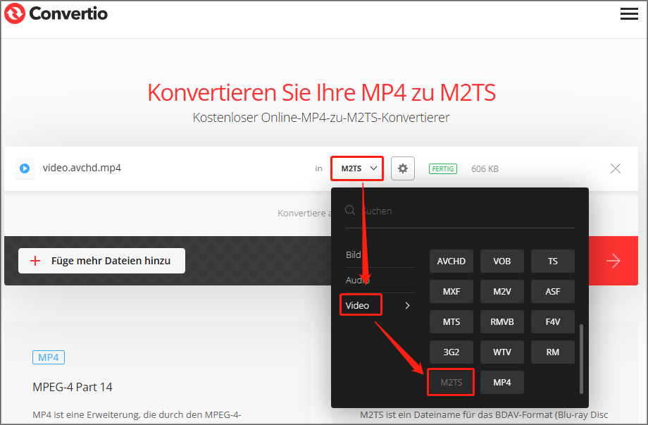Viewport: 648px width, 425px height.
Task: Choose MP4 as the output format
Action: click(x=501, y=382)
